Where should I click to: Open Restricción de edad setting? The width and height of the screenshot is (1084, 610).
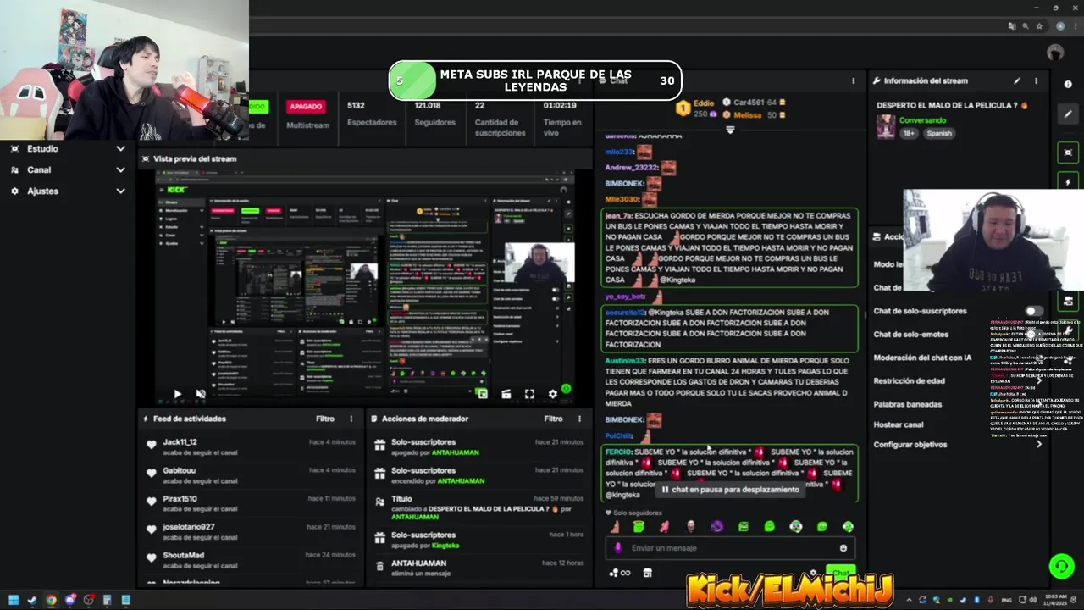[x=909, y=381]
